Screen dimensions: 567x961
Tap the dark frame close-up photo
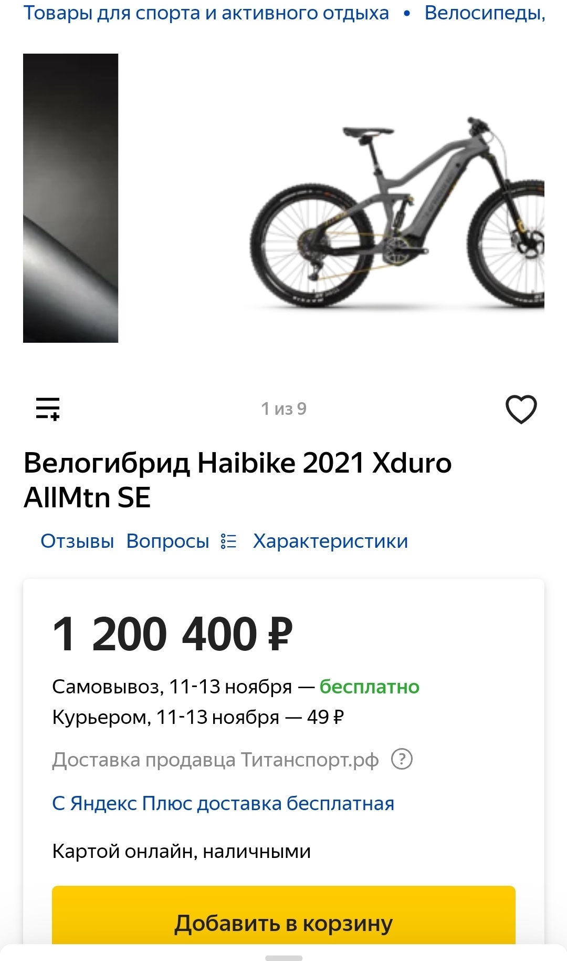tap(71, 198)
